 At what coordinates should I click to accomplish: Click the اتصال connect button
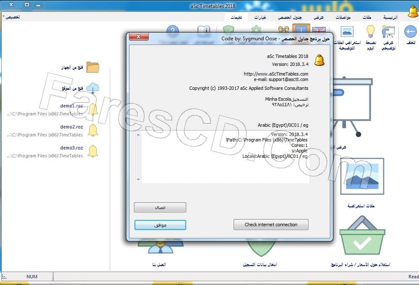[160, 207]
